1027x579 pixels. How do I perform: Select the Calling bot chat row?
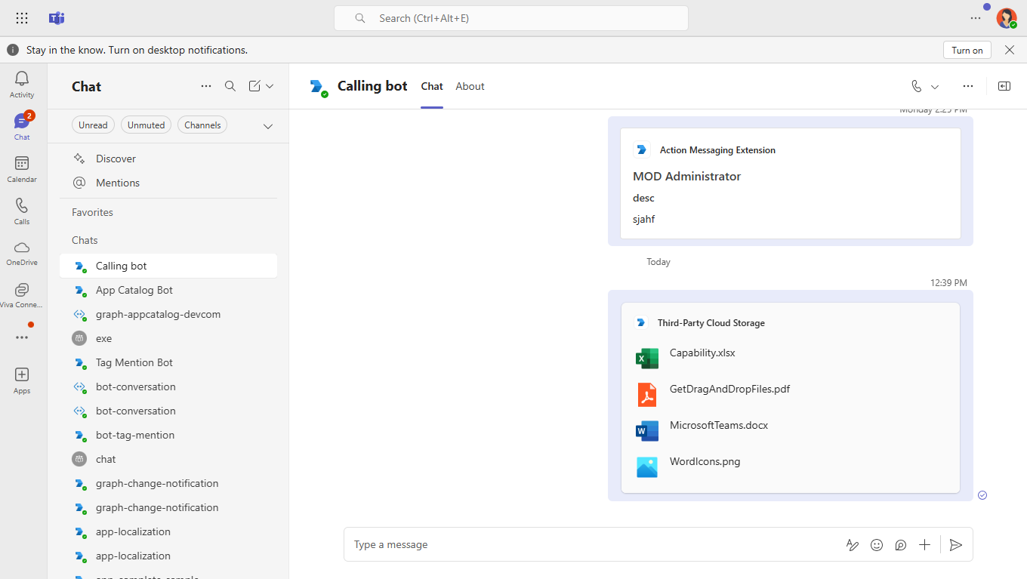pyautogui.click(x=168, y=266)
